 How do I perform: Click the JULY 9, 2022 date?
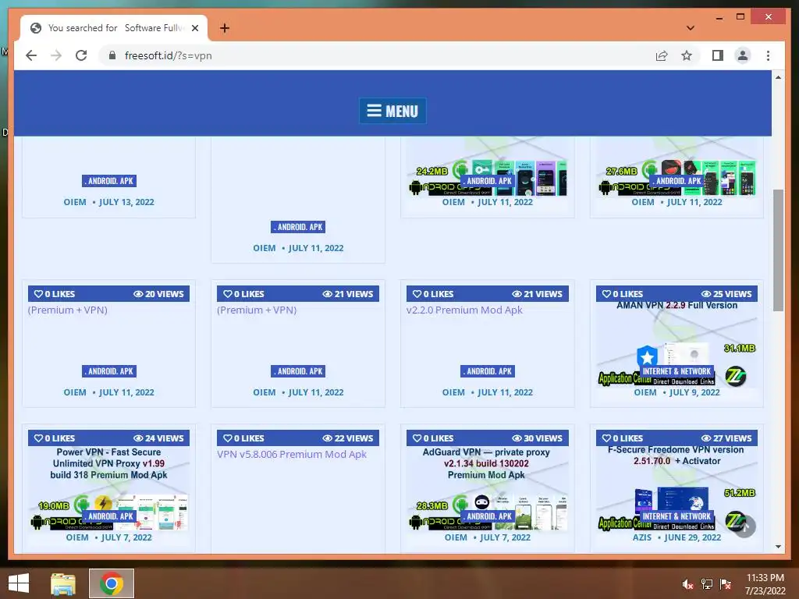(694, 392)
